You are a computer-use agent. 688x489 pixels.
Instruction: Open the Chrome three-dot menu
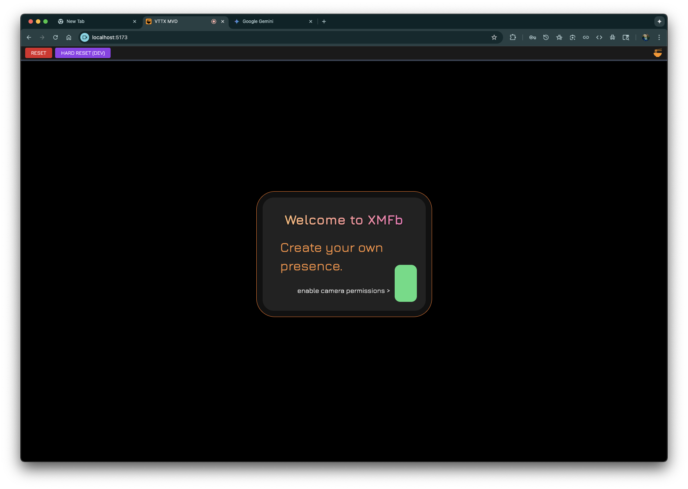pyautogui.click(x=659, y=37)
